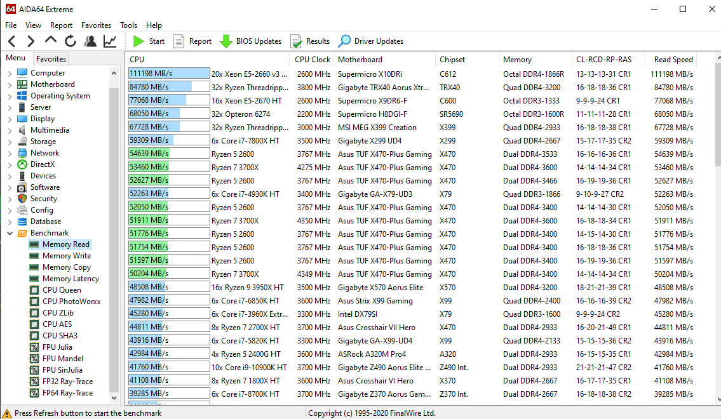
Task: Expand the Computer tree node
Action: [x=10, y=73]
